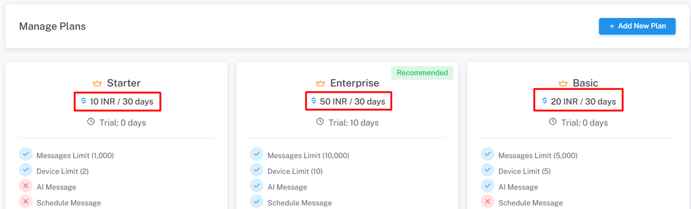Click the Add New Plan button
The height and width of the screenshot is (209, 691).
pyautogui.click(x=637, y=26)
